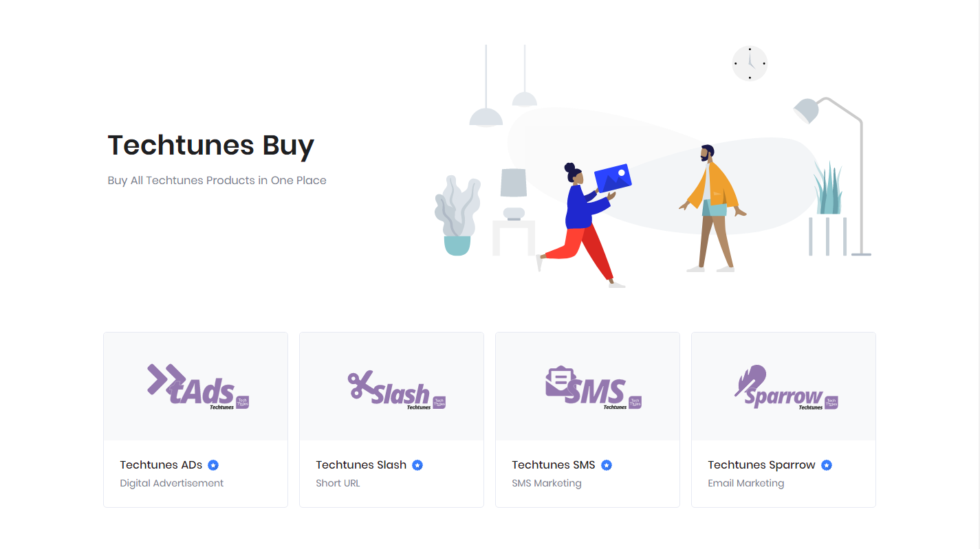Image resolution: width=980 pixels, height=549 pixels.
Task: Select the Email Marketing subtitle text
Action: (x=746, y=483)
